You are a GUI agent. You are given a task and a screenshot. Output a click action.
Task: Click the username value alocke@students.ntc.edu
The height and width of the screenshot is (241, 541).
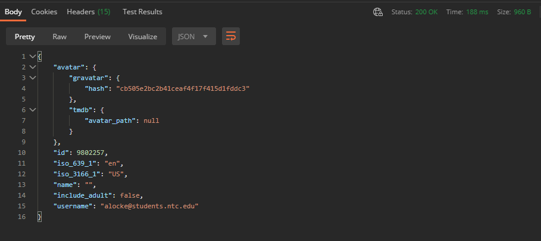149,206
